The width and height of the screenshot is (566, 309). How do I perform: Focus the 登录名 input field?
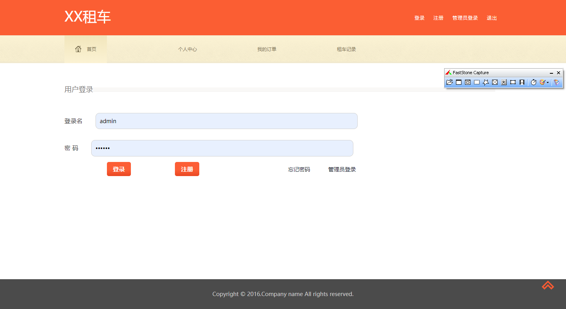(226, 121)
